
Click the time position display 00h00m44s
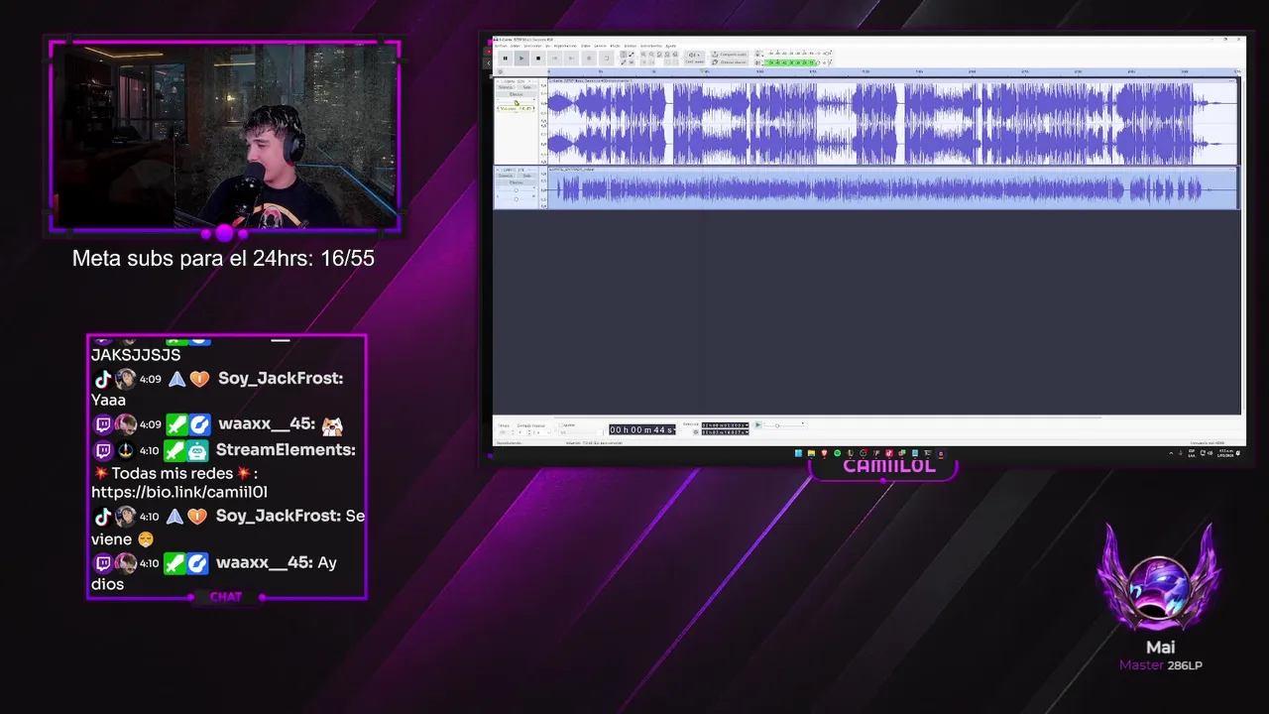click(x=642, y=429)
